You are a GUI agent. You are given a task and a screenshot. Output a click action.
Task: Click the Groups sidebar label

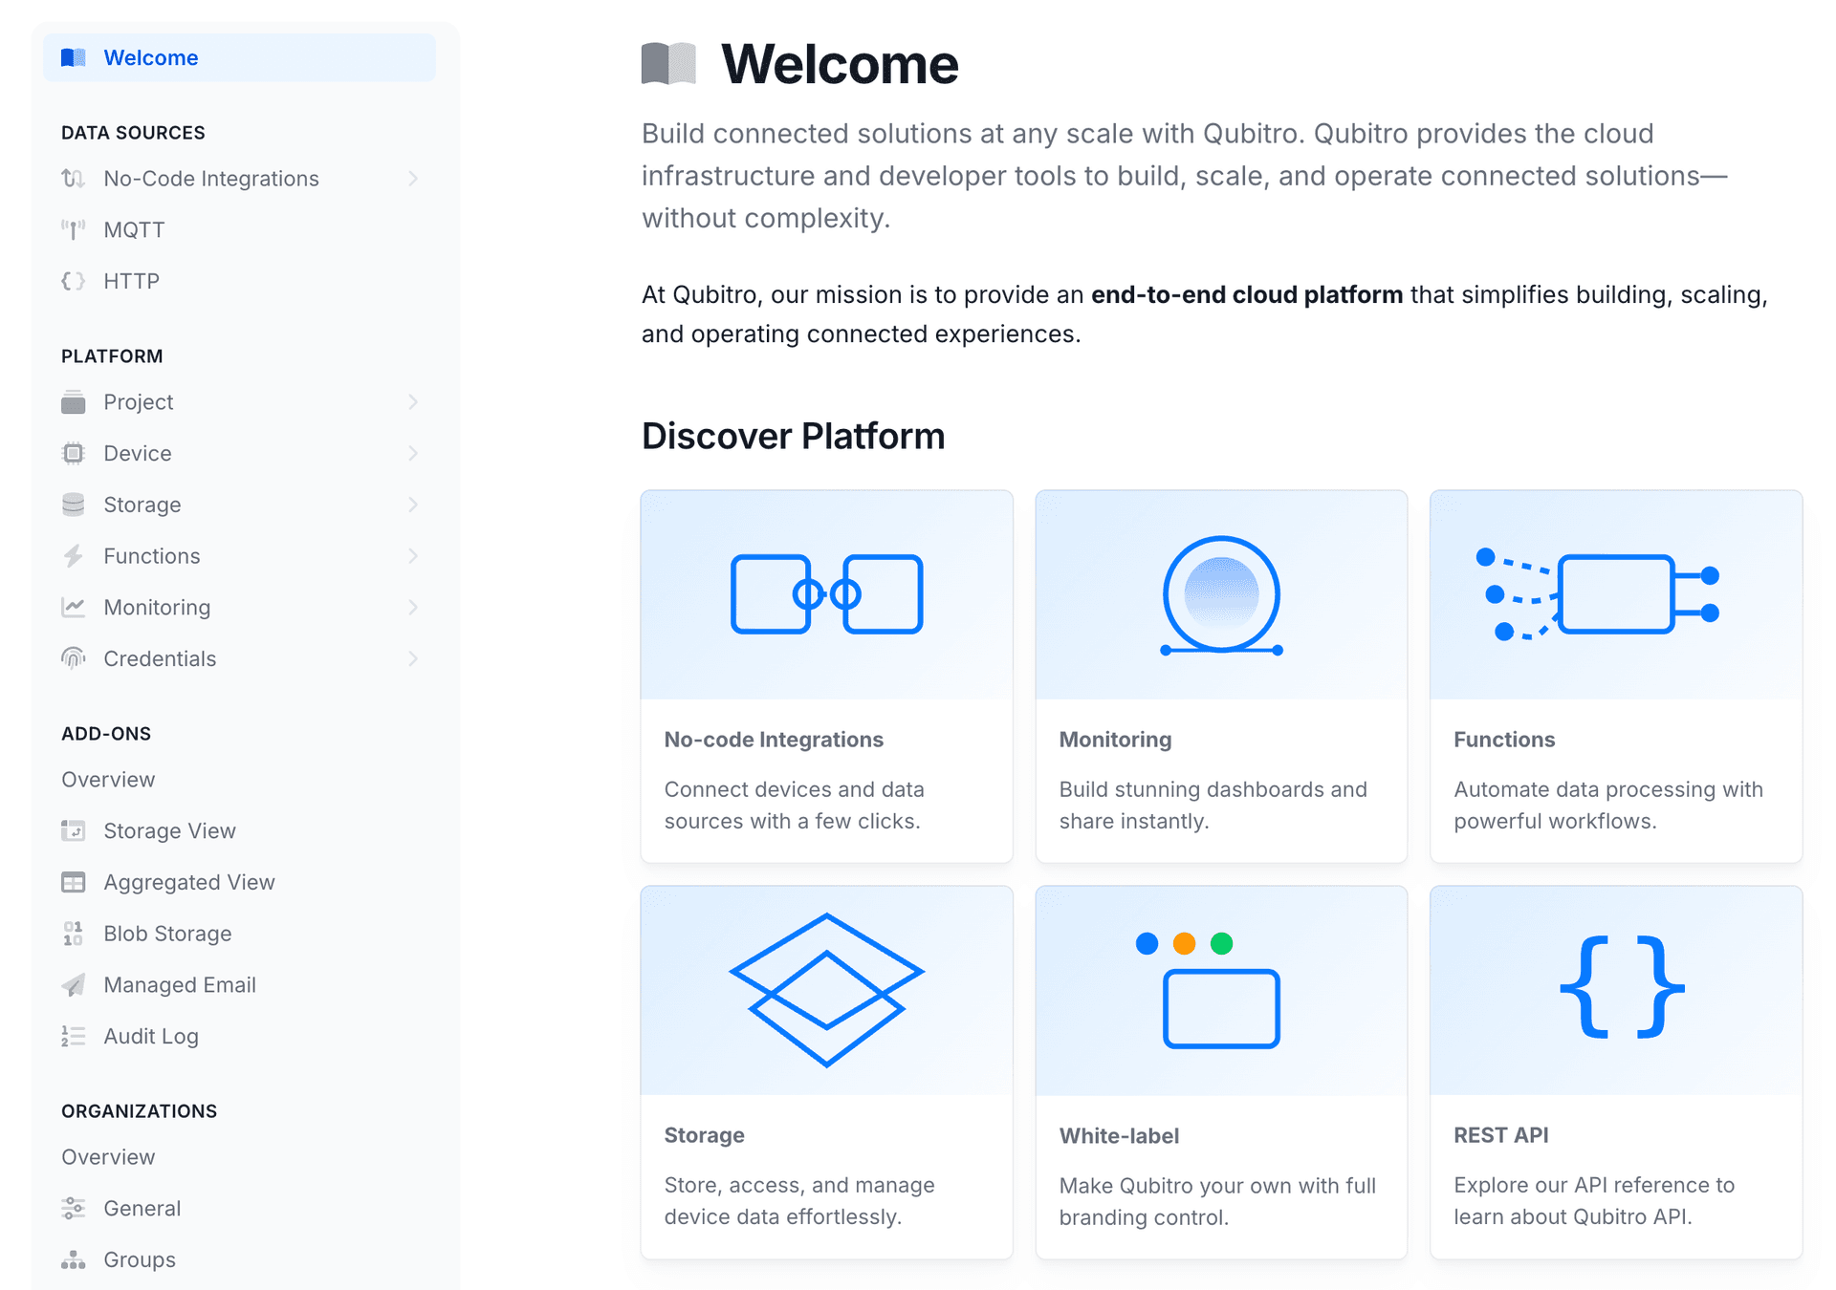pyautogui.click(x=140, y=1259)
